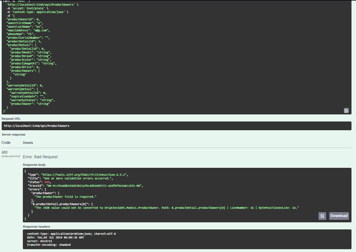Viewport: 356px width, 252px height.
Task: Click 'The productOwner field is required.' message
Action: pyautogui.click(x=65, y=197)
